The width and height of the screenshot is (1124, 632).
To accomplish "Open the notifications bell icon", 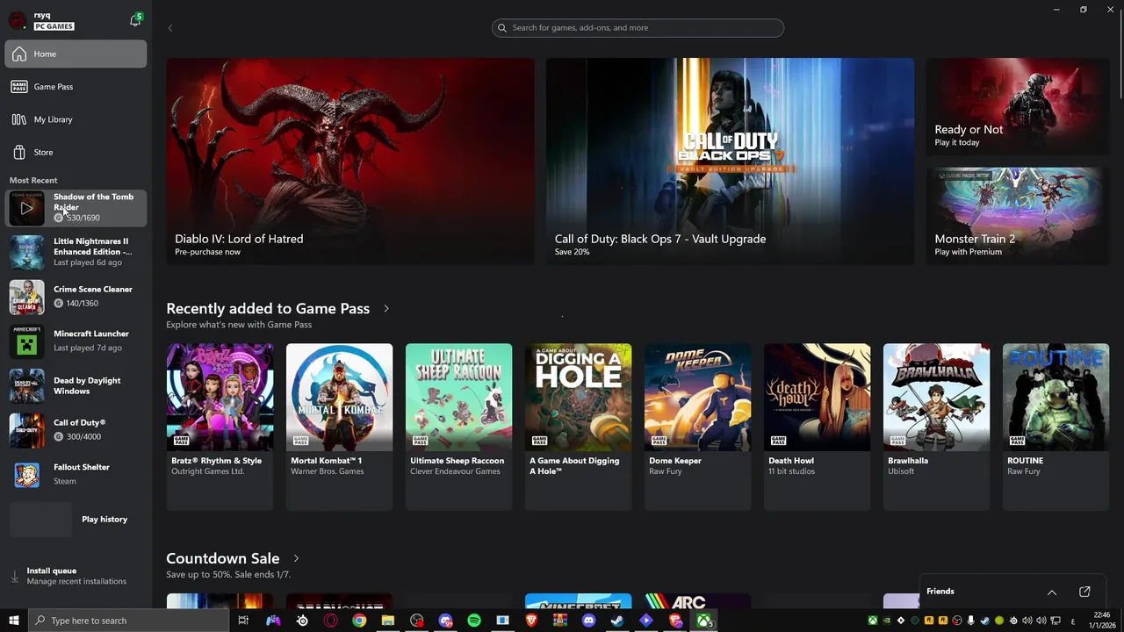I will 134,20.
